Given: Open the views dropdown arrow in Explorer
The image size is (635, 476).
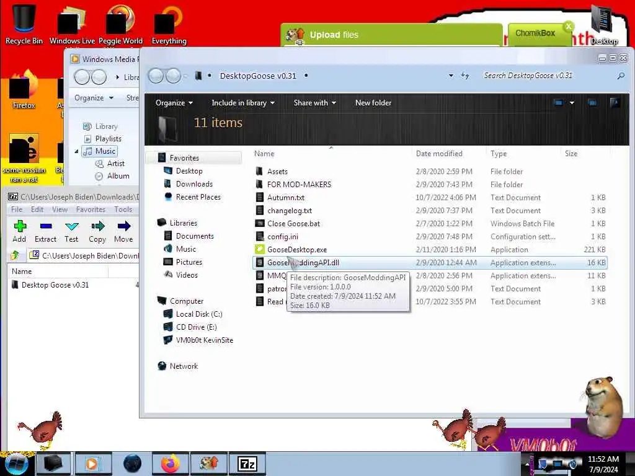Looking at the screenshot, I should pos(572,103).
